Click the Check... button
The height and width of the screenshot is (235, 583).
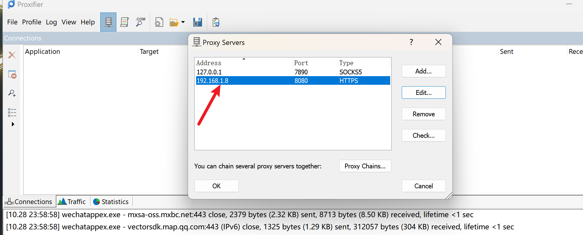point(423,135)
